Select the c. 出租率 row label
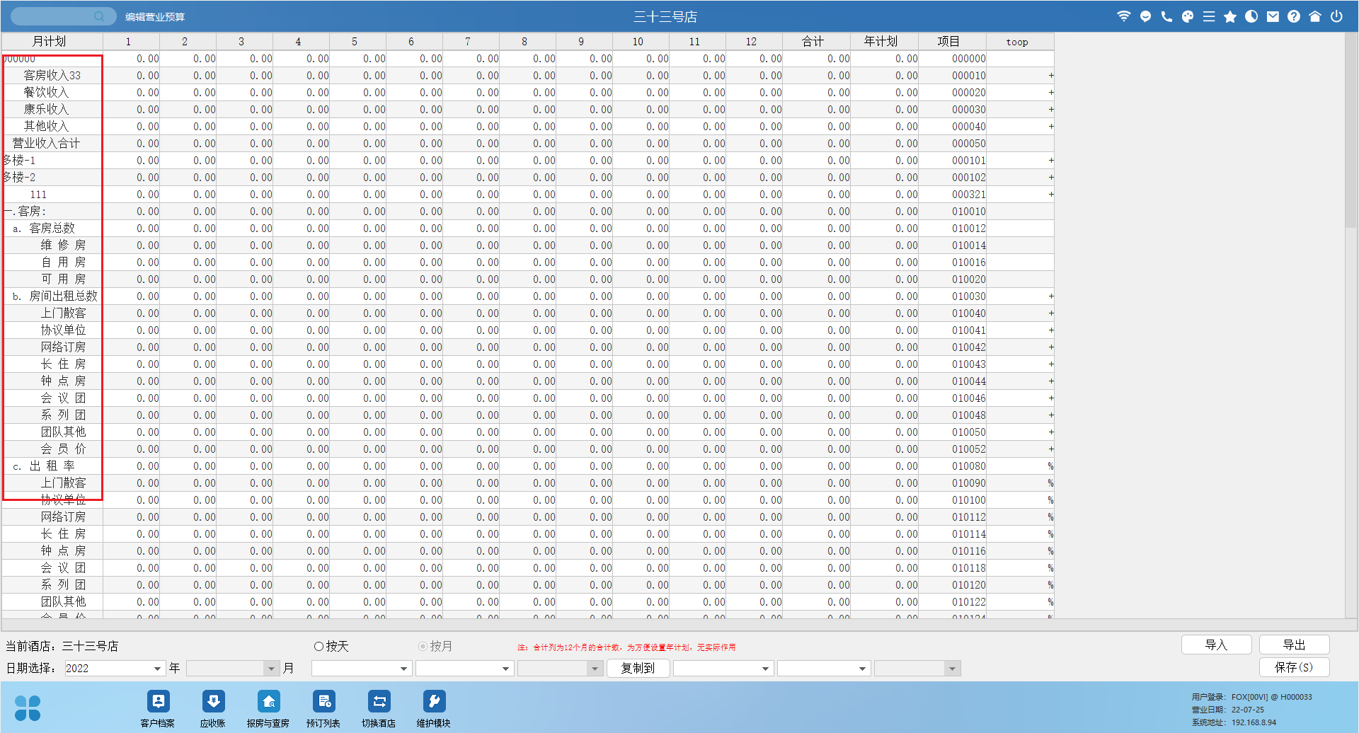Viewport: 1359px width, 733px height. [x=43, y=466]
